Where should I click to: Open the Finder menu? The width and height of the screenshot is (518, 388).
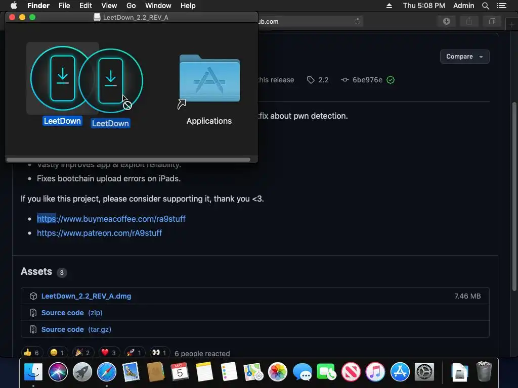click(38, 6)
